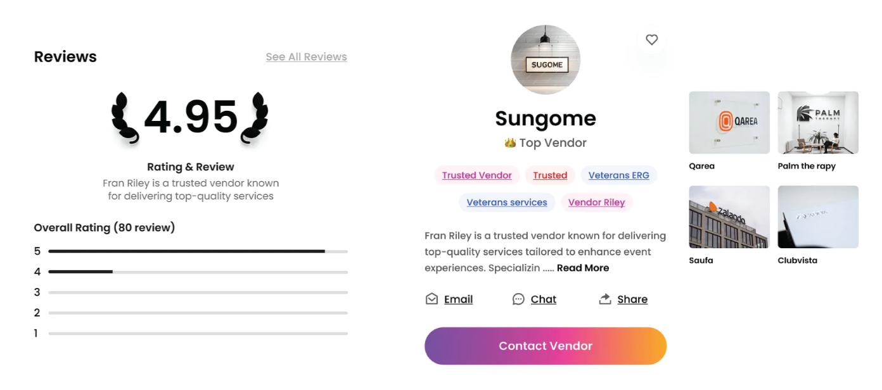Open the Clubvista thumbnail
The image size is (882, 390).
click(x=818, y=217)
